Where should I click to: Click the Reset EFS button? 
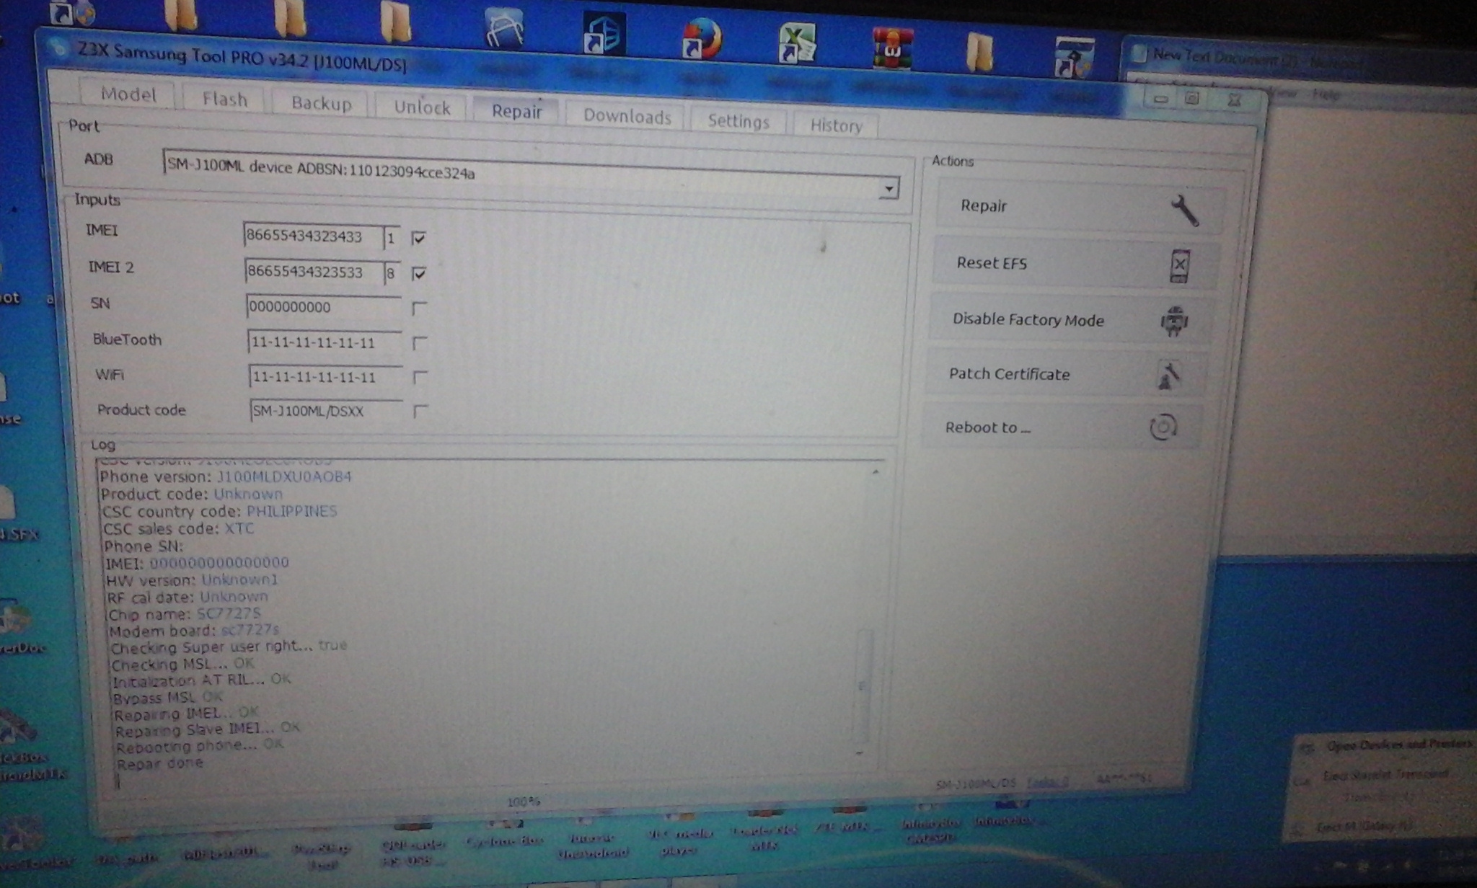pos(1075,265)
